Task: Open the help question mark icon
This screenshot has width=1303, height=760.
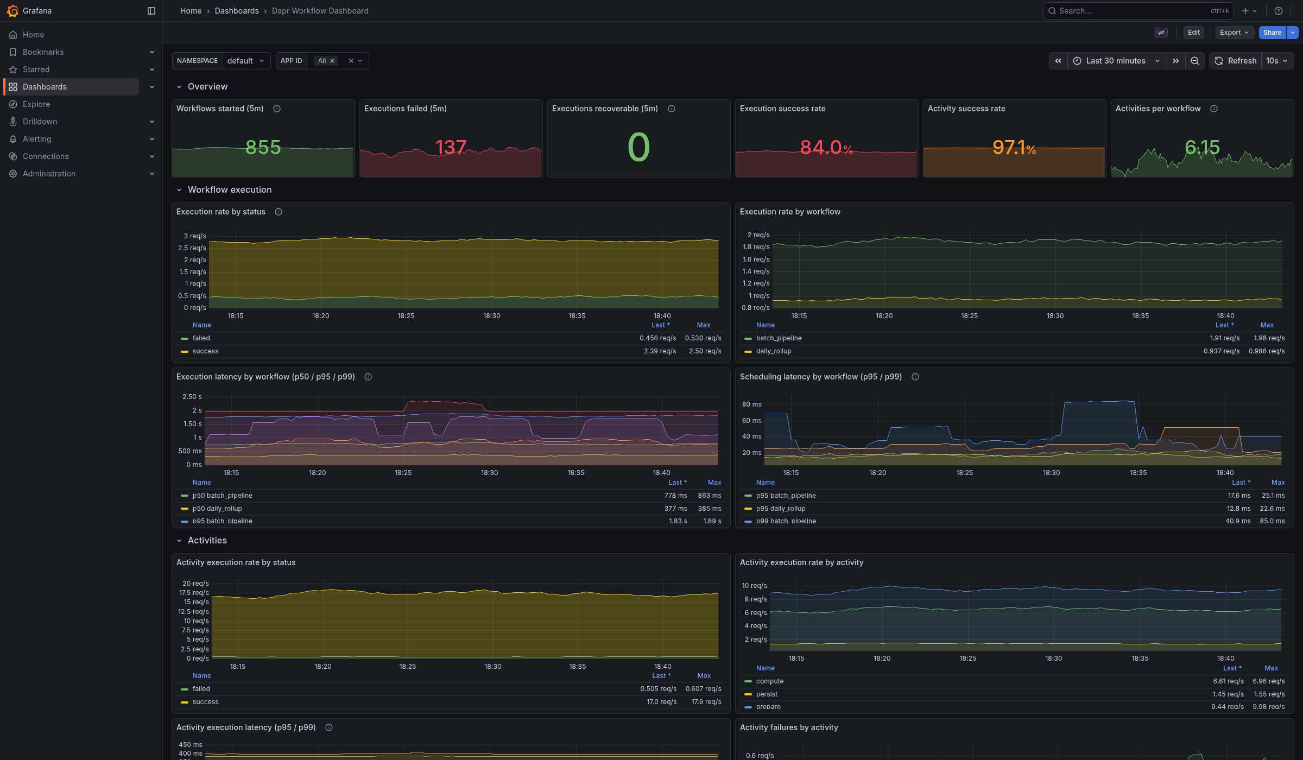Action: [1279, 11]
